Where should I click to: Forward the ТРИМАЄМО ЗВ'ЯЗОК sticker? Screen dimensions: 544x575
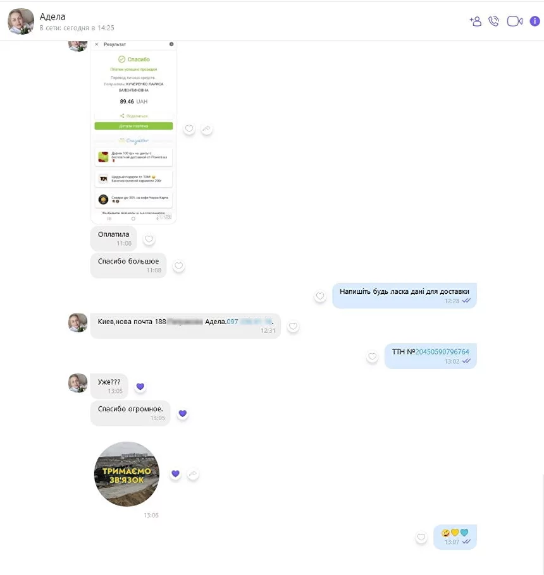[193, 474]
